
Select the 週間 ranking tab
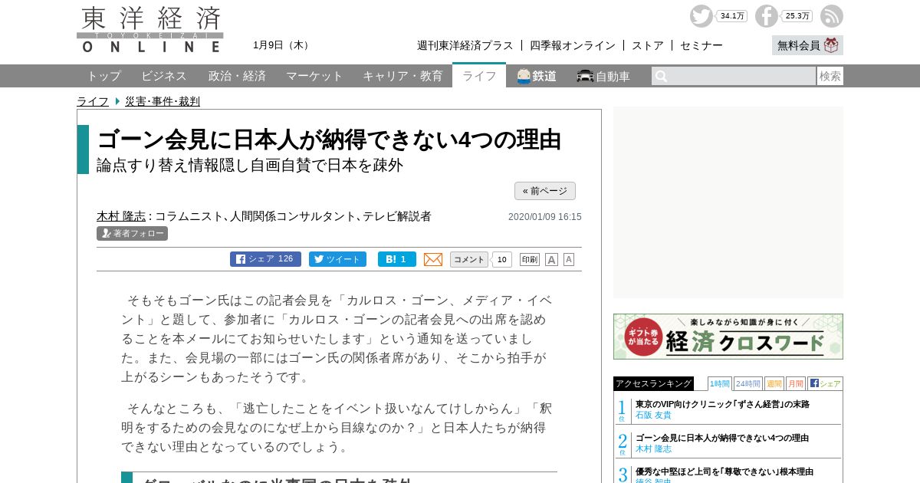coord(774,383)
